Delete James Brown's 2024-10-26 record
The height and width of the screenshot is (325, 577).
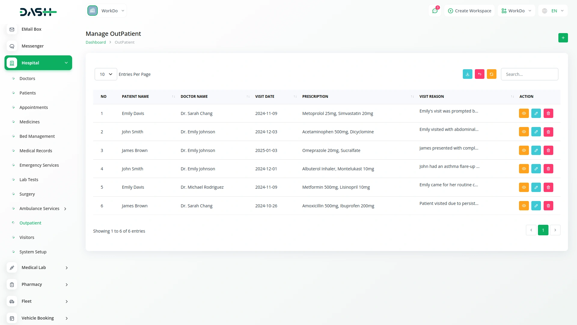[x=548, y=206]
